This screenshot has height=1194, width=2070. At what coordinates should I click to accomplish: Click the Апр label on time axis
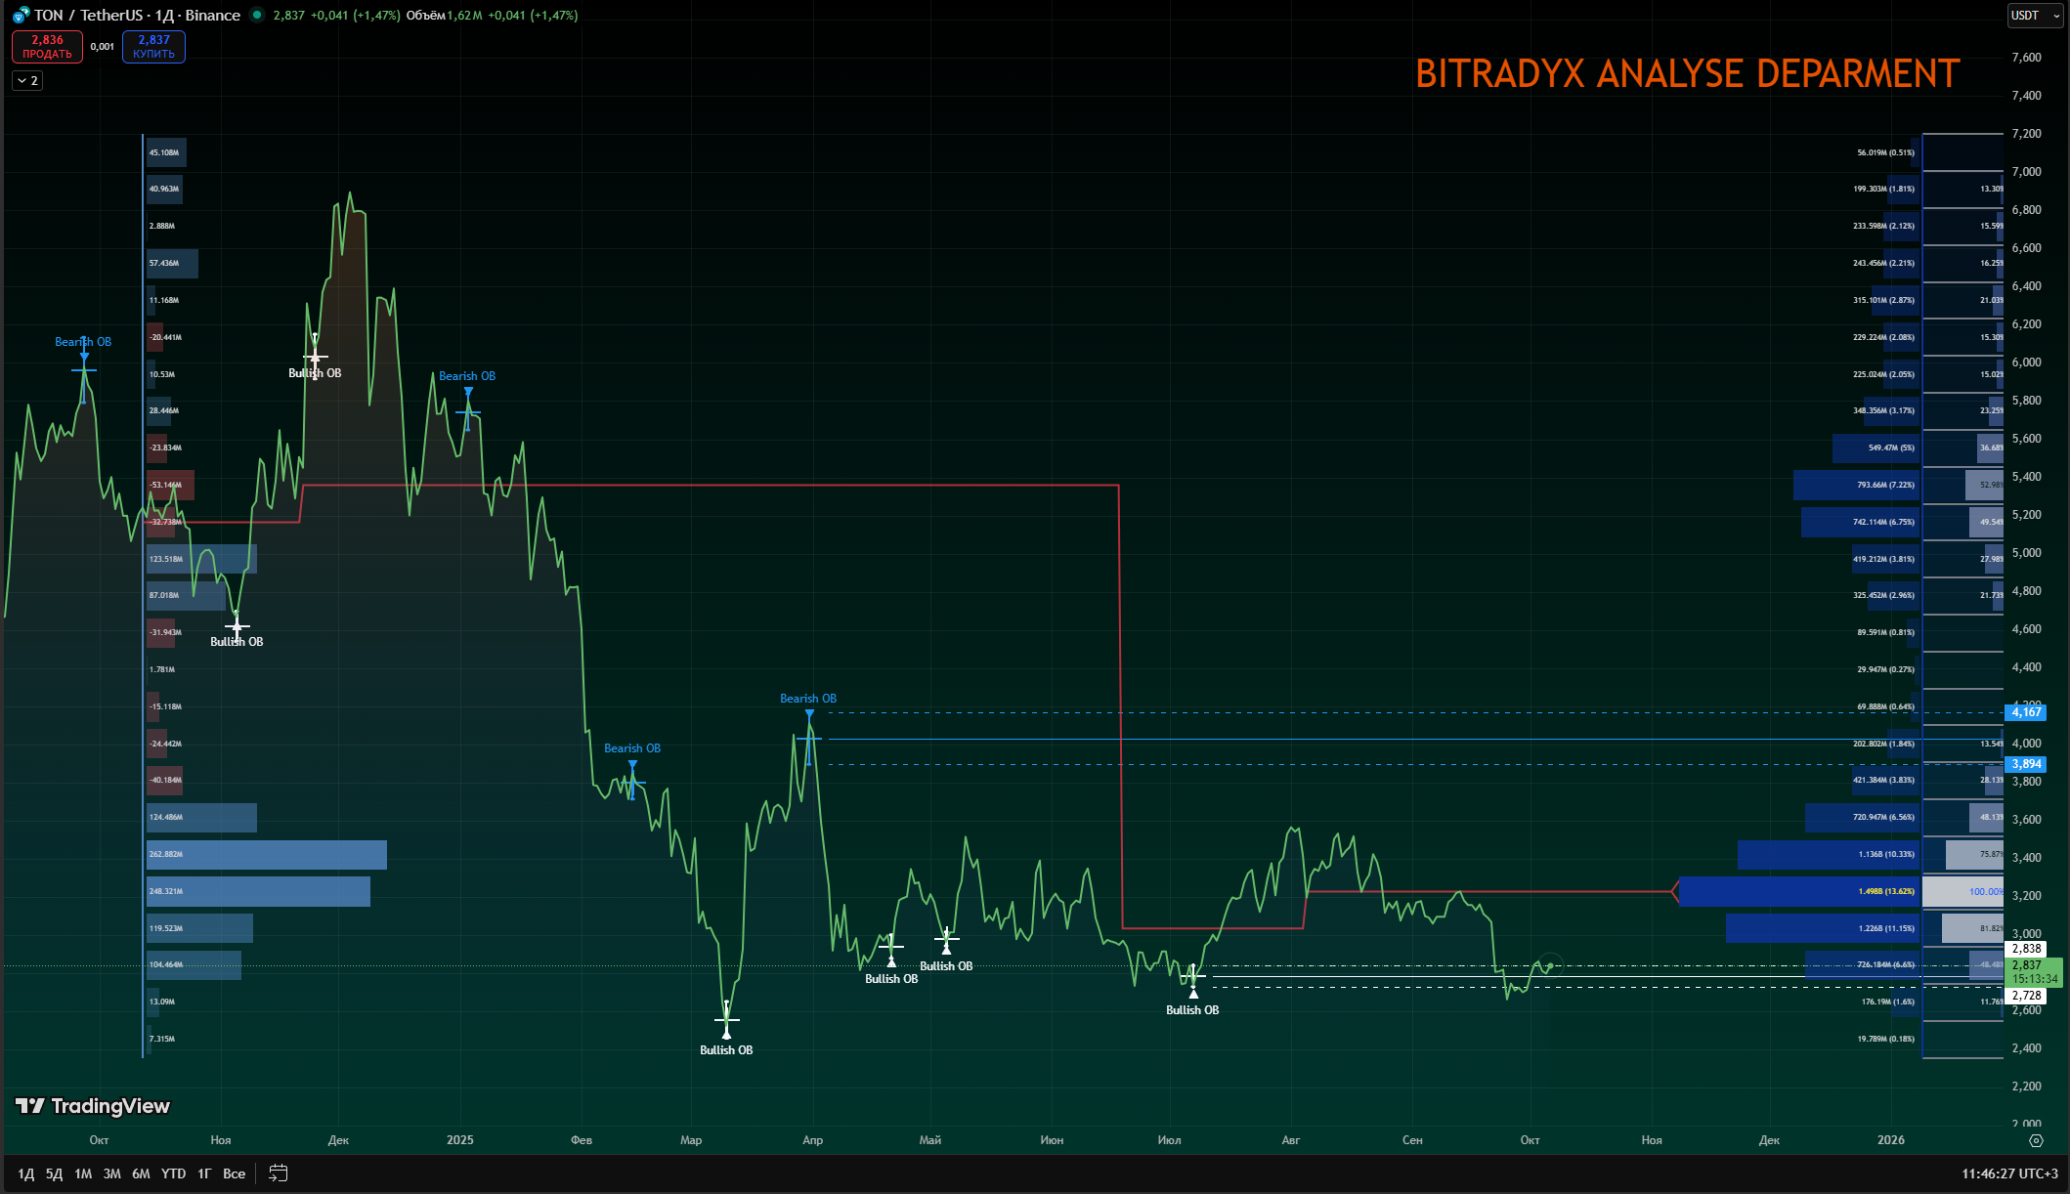(x=812, y=1140)
